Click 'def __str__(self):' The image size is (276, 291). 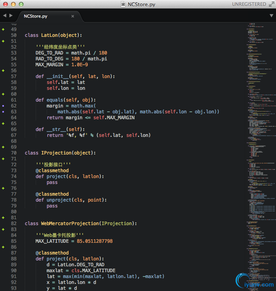[x=60, y=129]
